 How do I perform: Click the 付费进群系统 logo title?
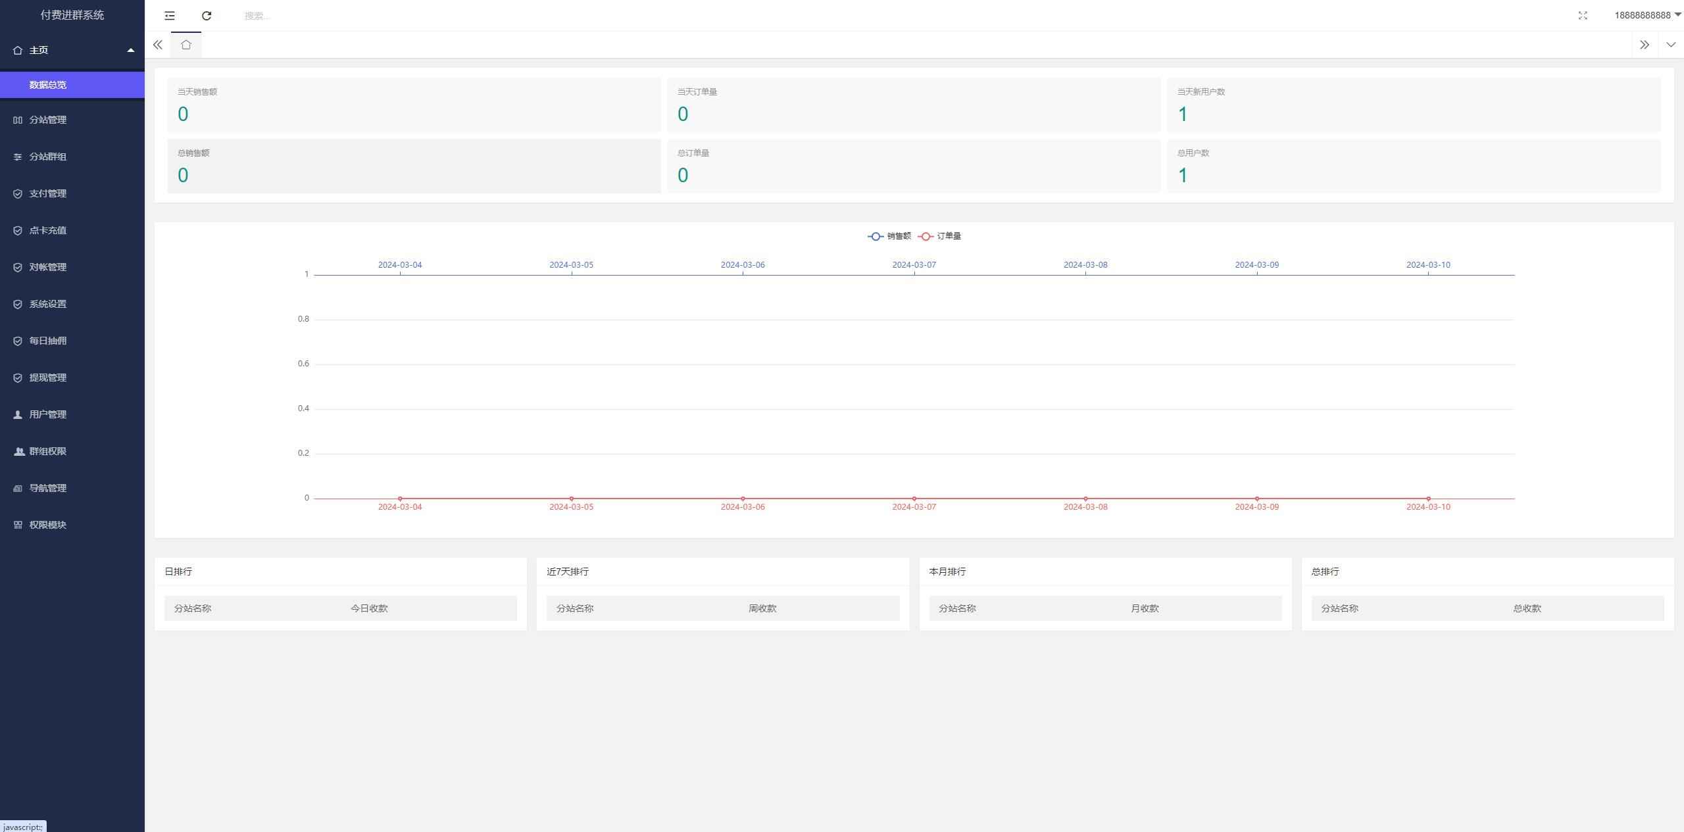click(72, 15)
